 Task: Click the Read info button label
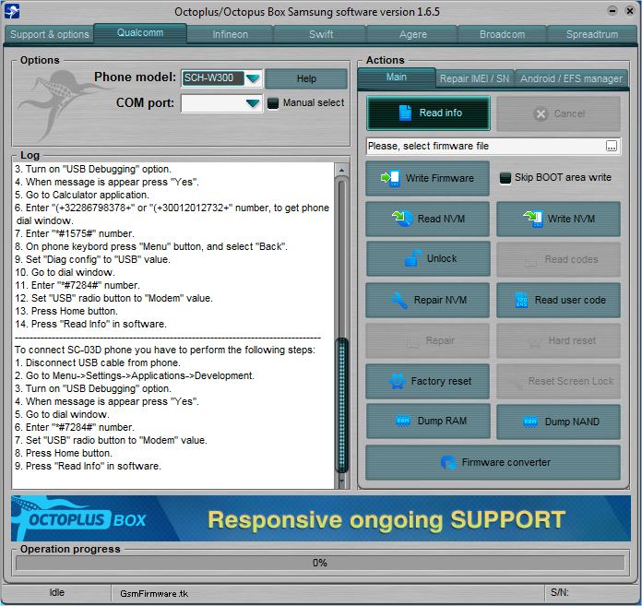point(441,113)
